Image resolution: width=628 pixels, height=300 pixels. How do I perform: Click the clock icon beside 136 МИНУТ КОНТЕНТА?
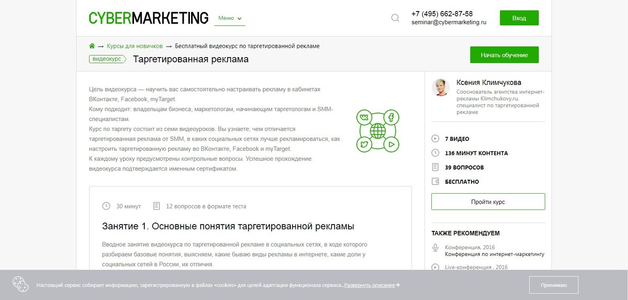(x=435, y=153)
